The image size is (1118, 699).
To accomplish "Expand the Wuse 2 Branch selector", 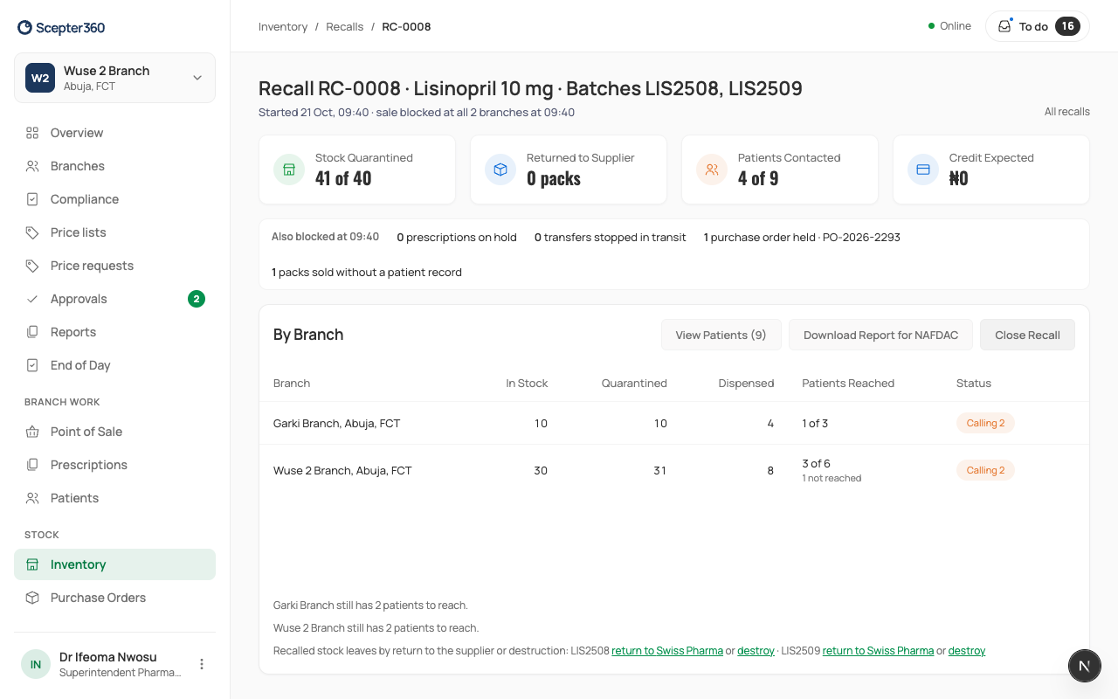I will tap(114, 78).
